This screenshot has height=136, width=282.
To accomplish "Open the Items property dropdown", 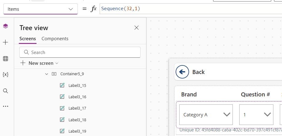I will (40, 9).
